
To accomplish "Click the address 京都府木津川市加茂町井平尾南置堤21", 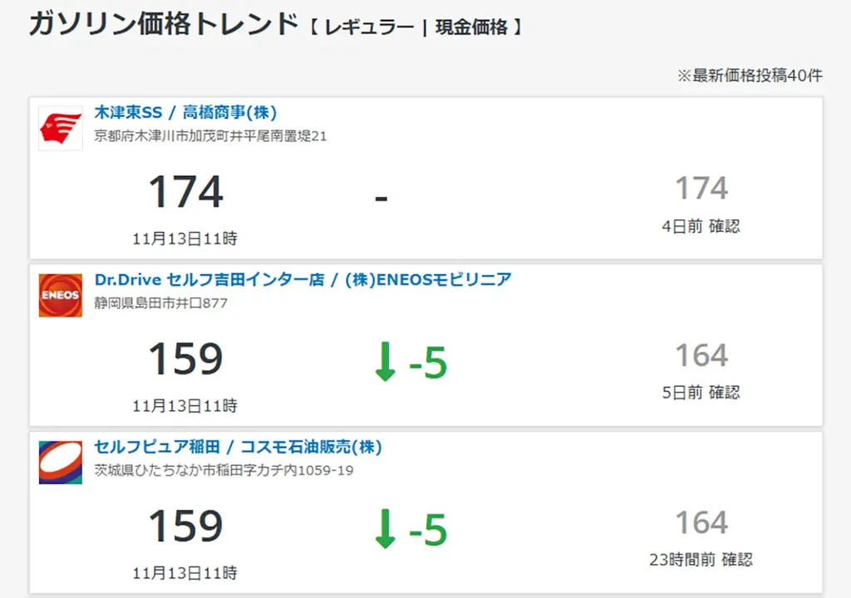I will 210,136.
